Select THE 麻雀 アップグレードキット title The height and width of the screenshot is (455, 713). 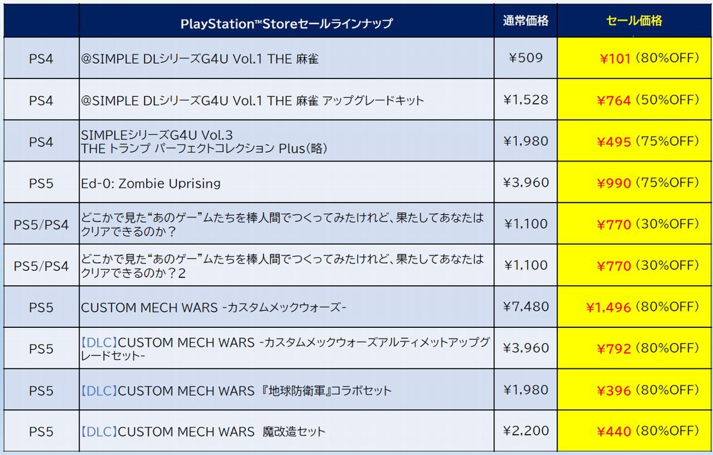(x=253, y=100)
